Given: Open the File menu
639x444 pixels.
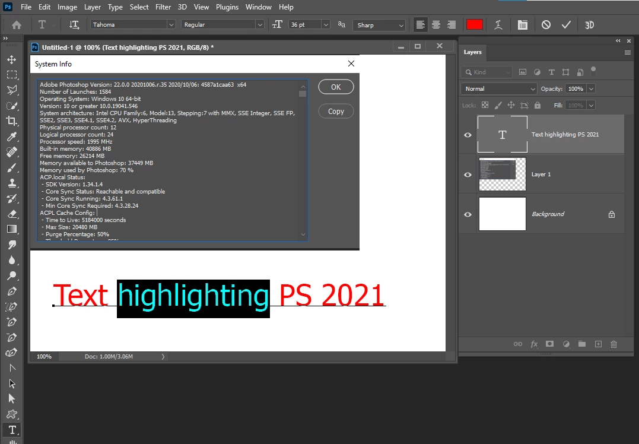Looking at the screenshot, I should [x=26, y=7].
